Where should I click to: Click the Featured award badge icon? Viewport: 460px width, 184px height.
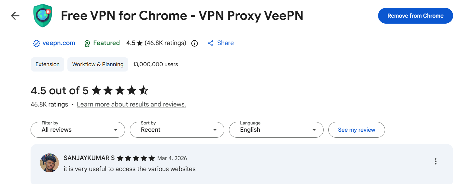(x=87, y=43)
